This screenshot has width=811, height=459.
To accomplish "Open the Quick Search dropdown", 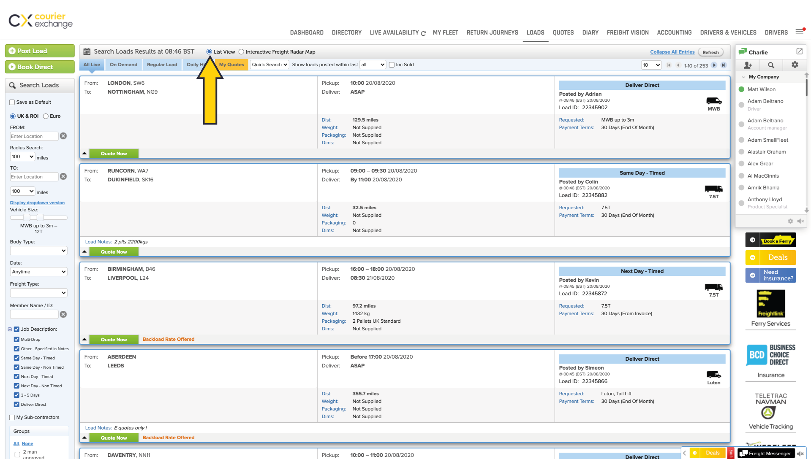I will coord(269,65).
